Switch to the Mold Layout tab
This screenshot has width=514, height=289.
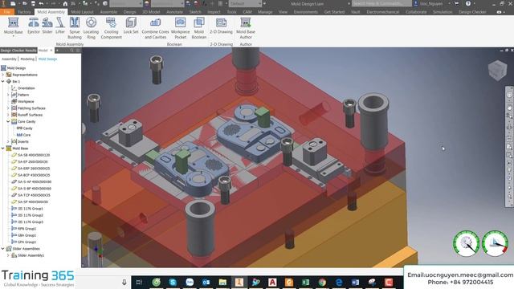(82, 12)
